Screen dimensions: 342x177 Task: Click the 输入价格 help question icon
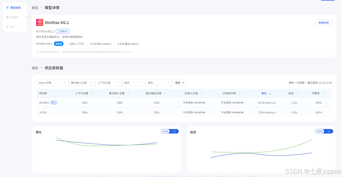tap(186, 93)
